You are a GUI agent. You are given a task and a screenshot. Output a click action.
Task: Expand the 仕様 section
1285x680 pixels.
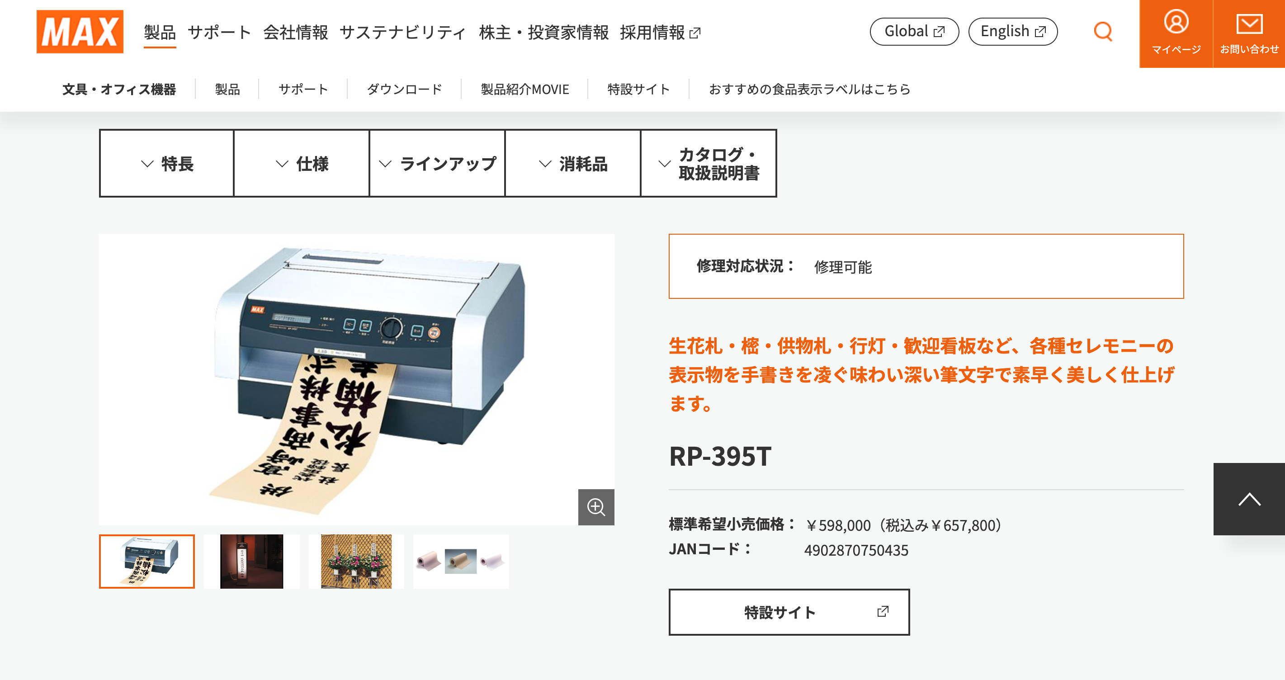click(302, 164)
